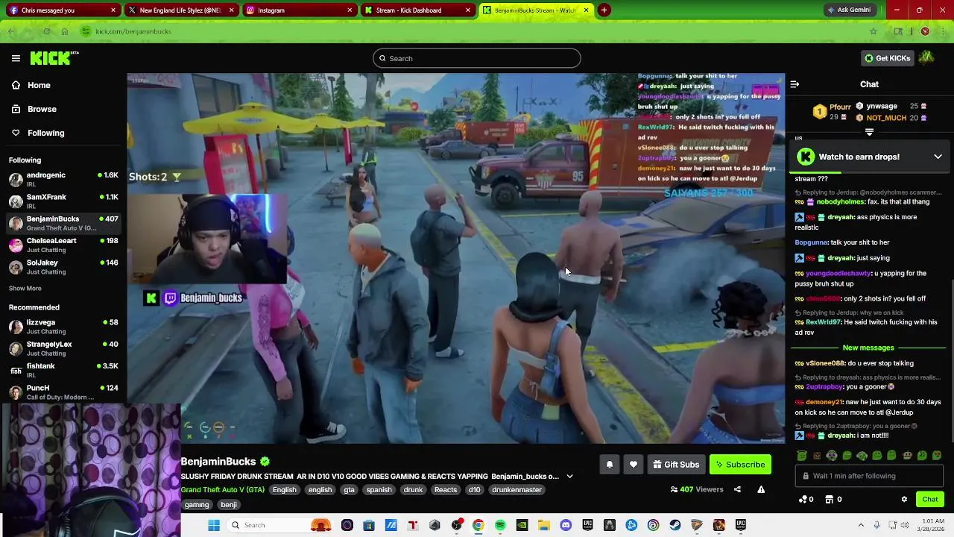Expand the gifters leaderboard handle
This screenshot has height=537, width=954.
pos(869,132)
